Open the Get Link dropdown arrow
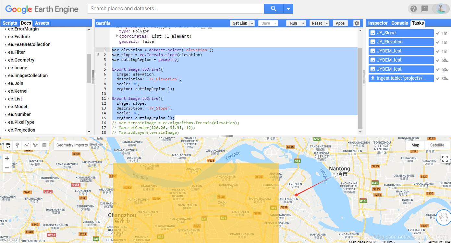This screenshot has height=243, width=451. click(x=252, y=23)
